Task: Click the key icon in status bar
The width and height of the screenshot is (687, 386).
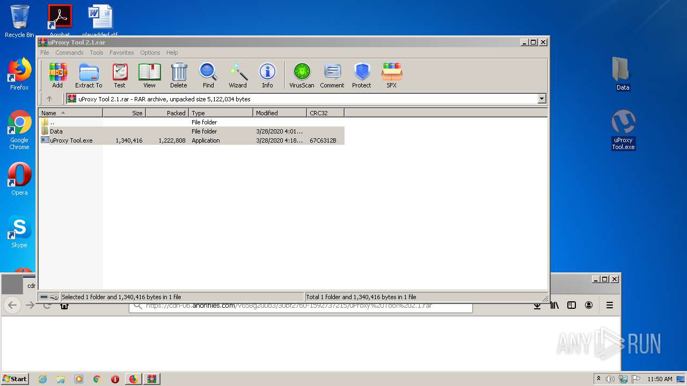Action: [x=54, y=297]
